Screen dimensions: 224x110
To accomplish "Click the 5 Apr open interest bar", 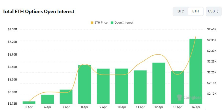I will (29, 102).
